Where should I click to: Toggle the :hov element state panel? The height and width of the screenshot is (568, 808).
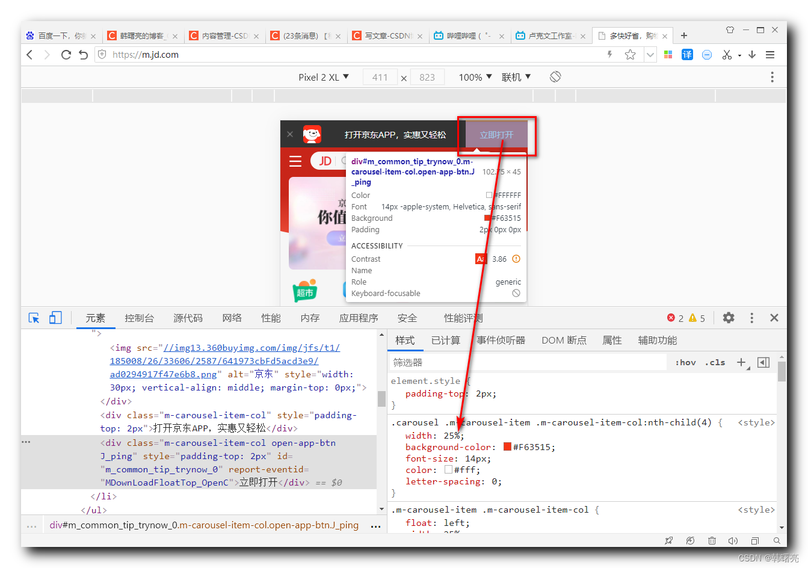click(x=685, y=362)
